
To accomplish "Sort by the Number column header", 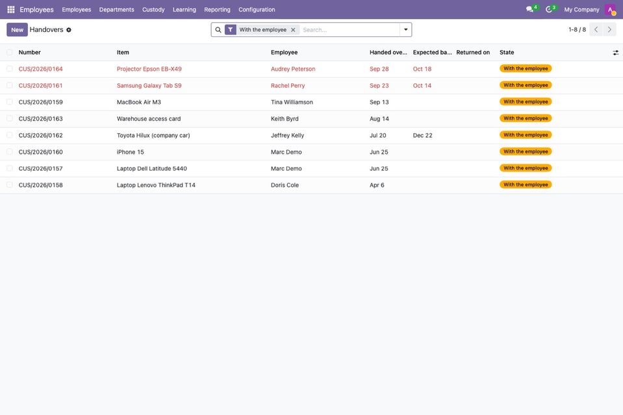I will [30, 53].
